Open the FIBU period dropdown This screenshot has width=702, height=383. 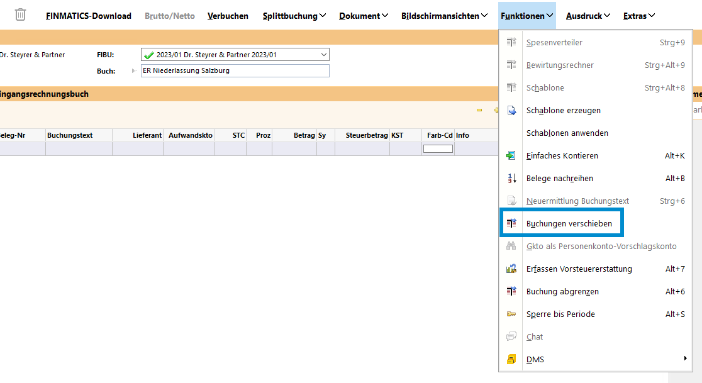[x=323, y=55]
